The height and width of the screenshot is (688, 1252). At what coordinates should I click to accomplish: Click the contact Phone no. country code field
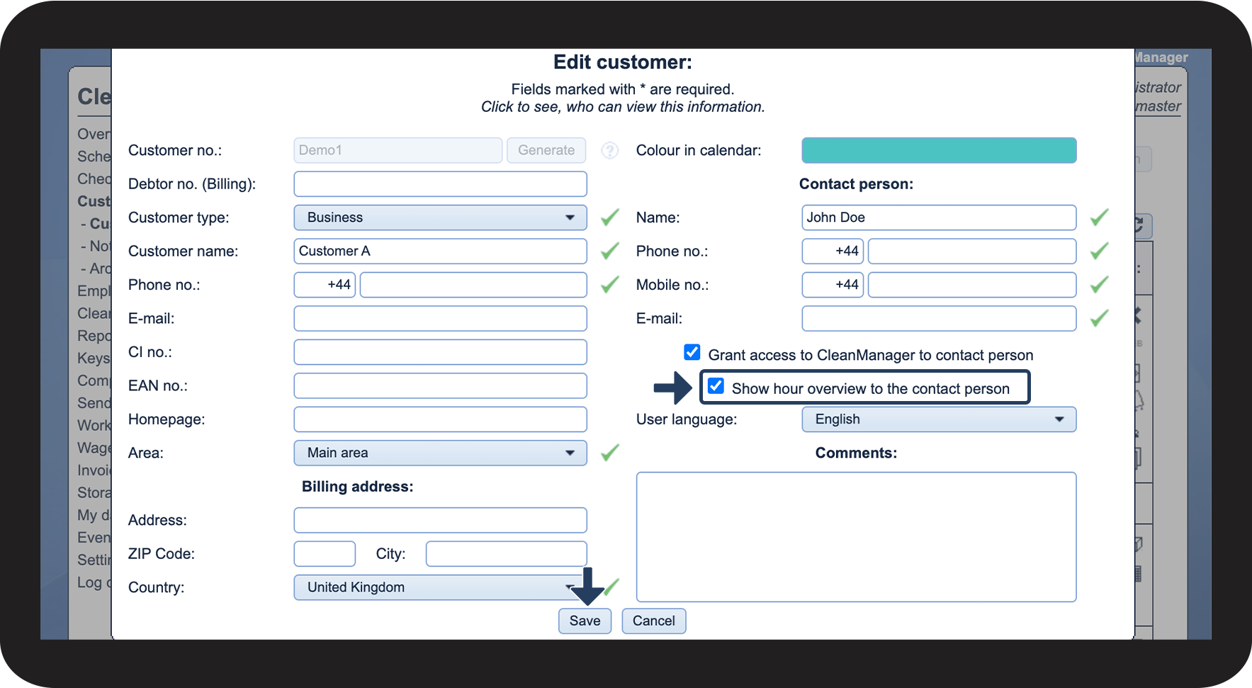tap(833, 251)
